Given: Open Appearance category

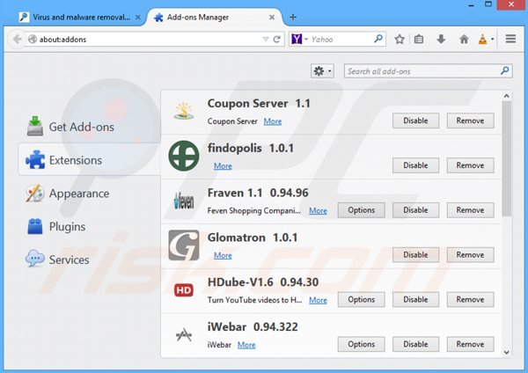Looking at the screenshot, I should coord(89,194).
